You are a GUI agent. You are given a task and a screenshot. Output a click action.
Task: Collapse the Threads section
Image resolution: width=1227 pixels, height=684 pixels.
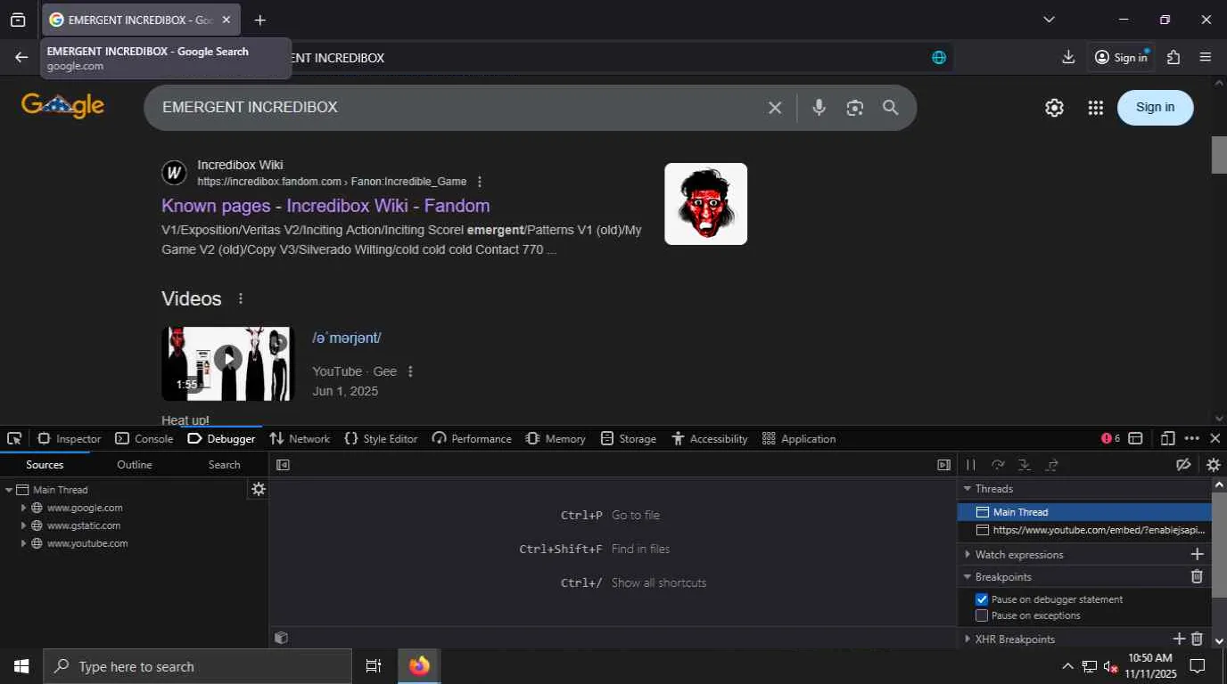click(968, 489)
